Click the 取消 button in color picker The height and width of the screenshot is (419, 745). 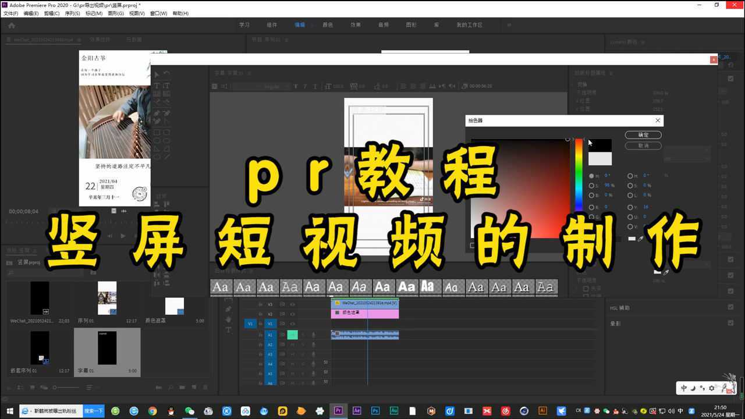pos(643,145)
